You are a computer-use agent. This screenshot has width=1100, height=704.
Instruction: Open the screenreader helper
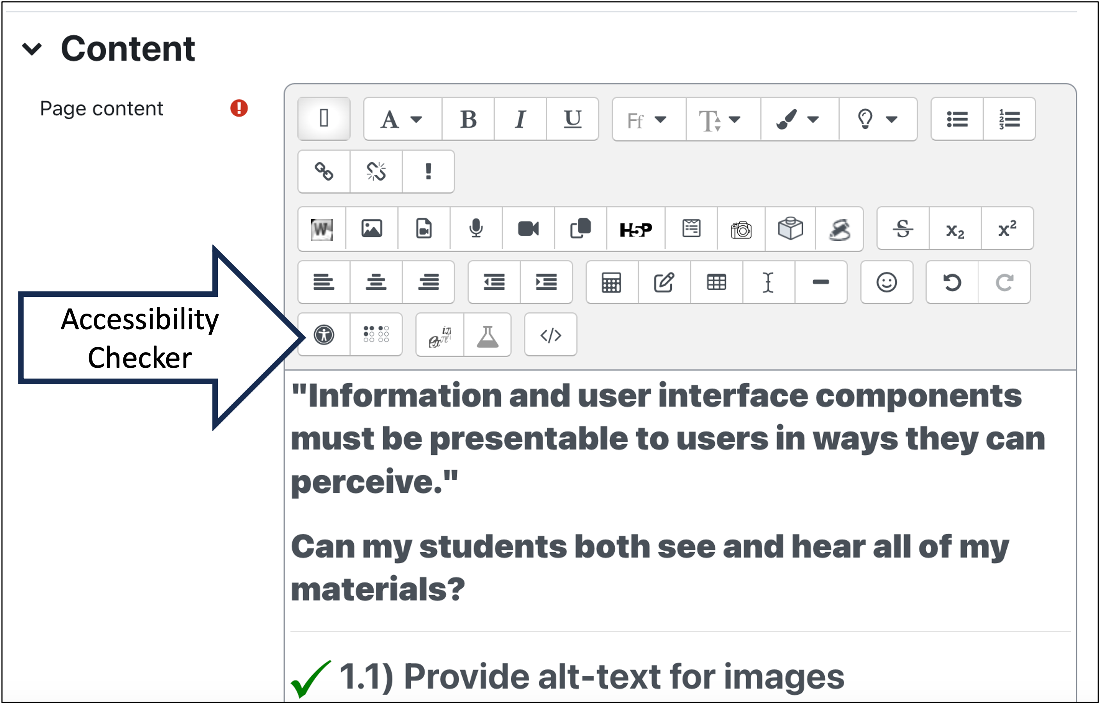point(376,335)
